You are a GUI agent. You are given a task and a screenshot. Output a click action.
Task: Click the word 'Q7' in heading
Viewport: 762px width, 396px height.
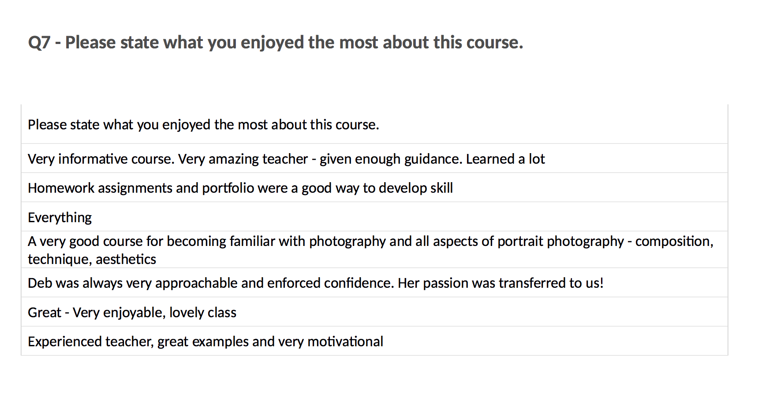click(39, 43)
